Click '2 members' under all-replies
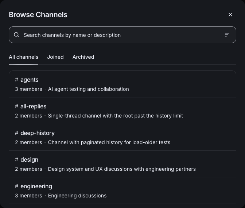The image size is (245, 208). click(x=28, y=116)
